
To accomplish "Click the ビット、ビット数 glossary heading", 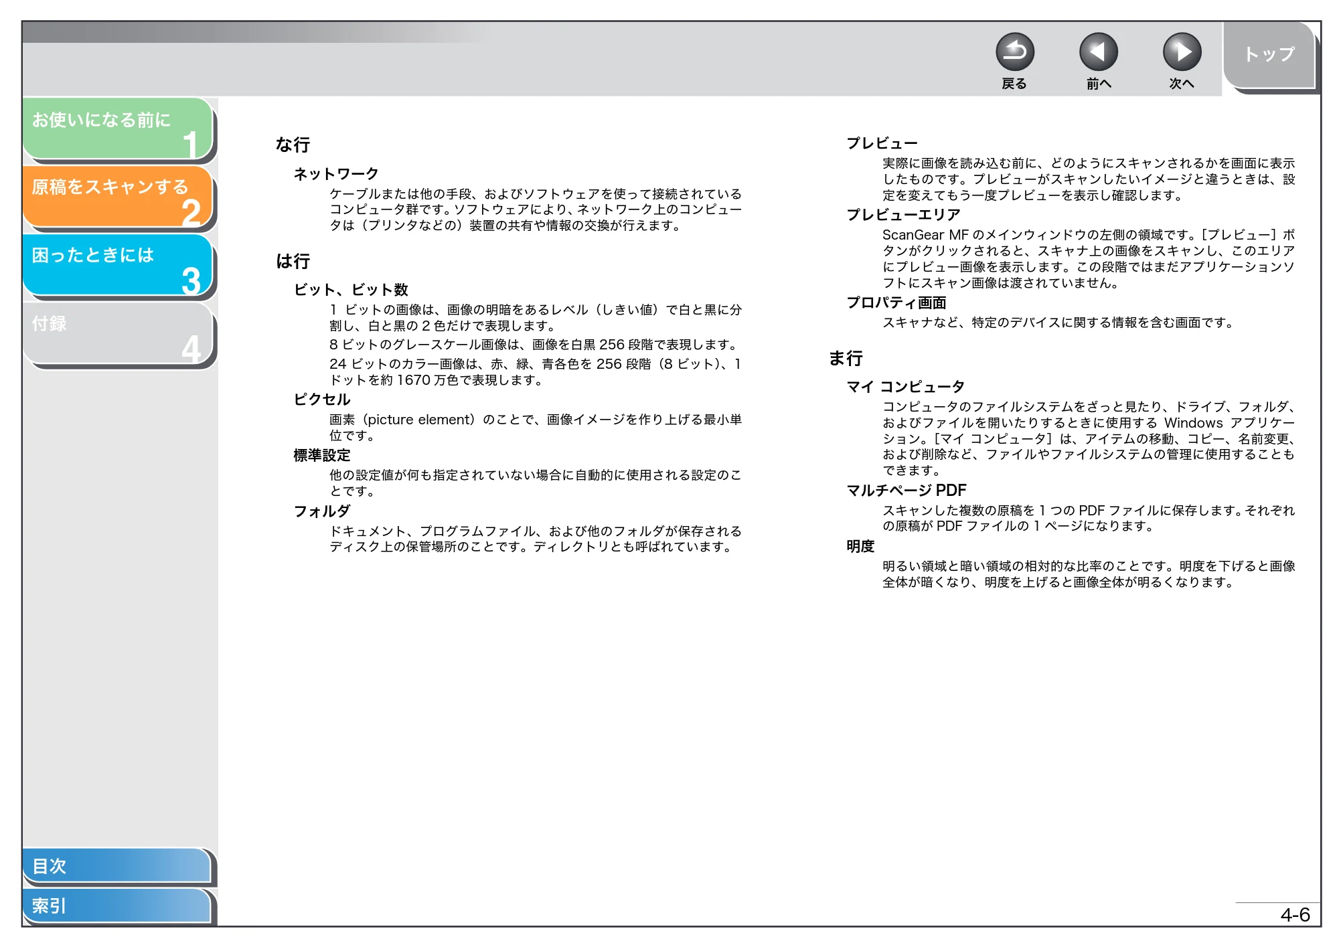I will click(351, 290).
